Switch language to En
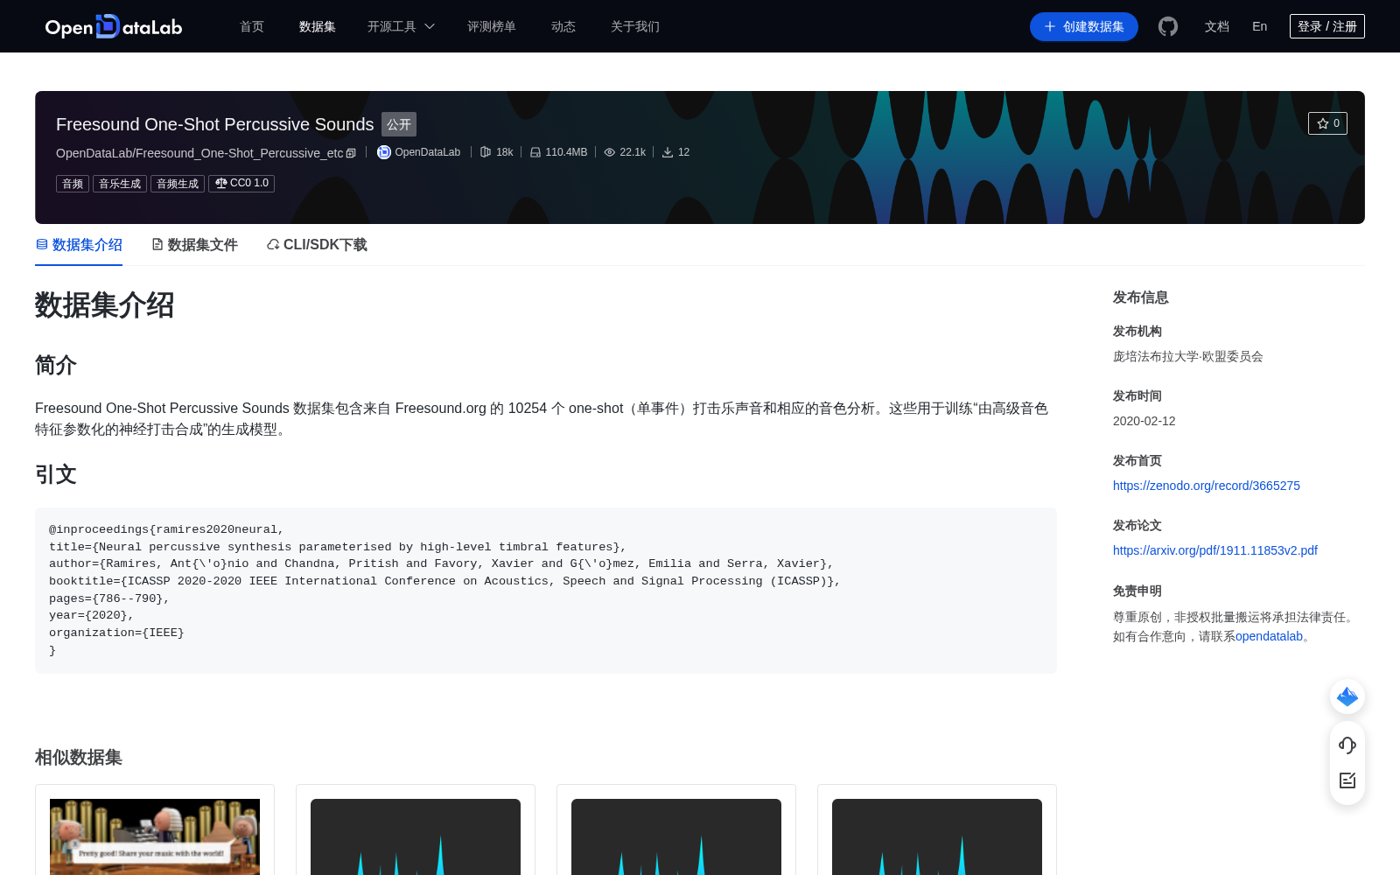 pos(1260,26)
